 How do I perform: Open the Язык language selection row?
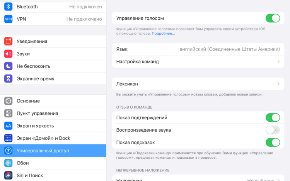click(x=198, y=49)
